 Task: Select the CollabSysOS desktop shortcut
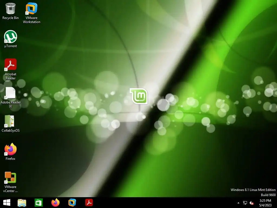pyautogui.click(x=11, y=123)
